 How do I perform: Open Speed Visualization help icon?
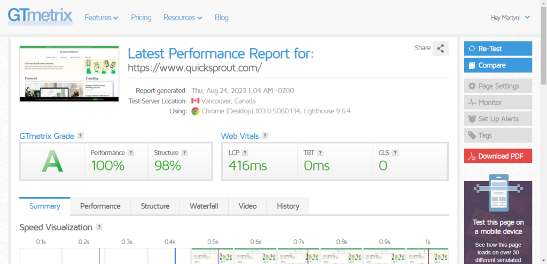point(99,227)
